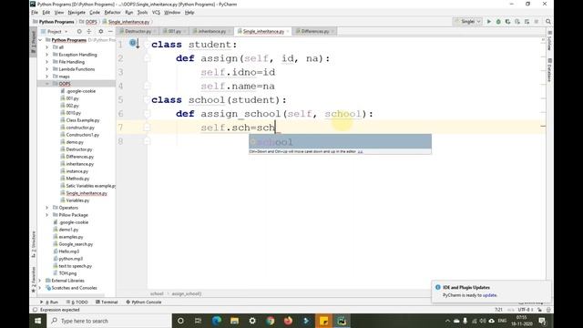Start debugging with the bug icon
This screenshot has height=328, width=583.
point(498,22)
